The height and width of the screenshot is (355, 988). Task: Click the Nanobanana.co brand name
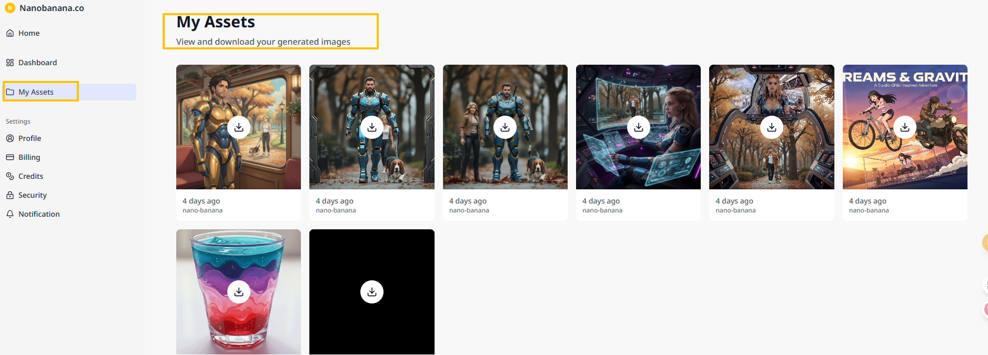pyautogui.click(x=52, y=8)
